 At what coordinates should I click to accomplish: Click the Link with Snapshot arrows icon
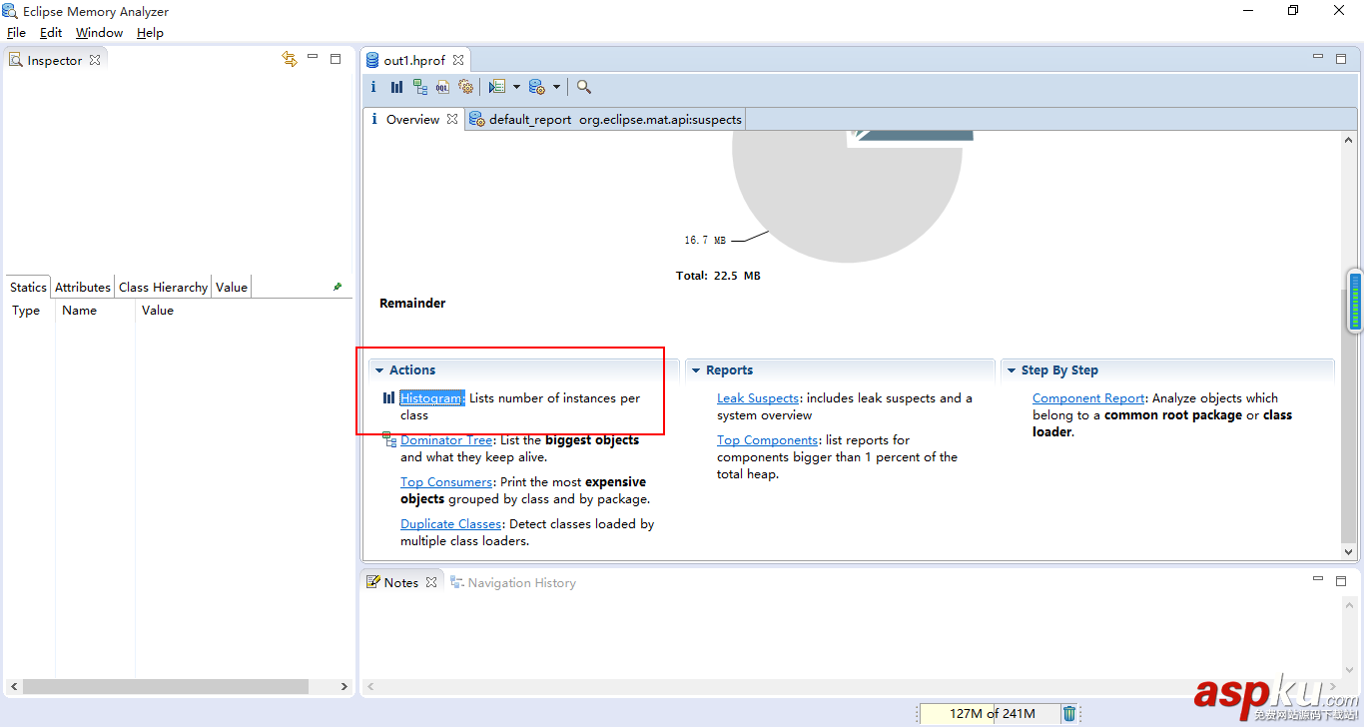290,60
